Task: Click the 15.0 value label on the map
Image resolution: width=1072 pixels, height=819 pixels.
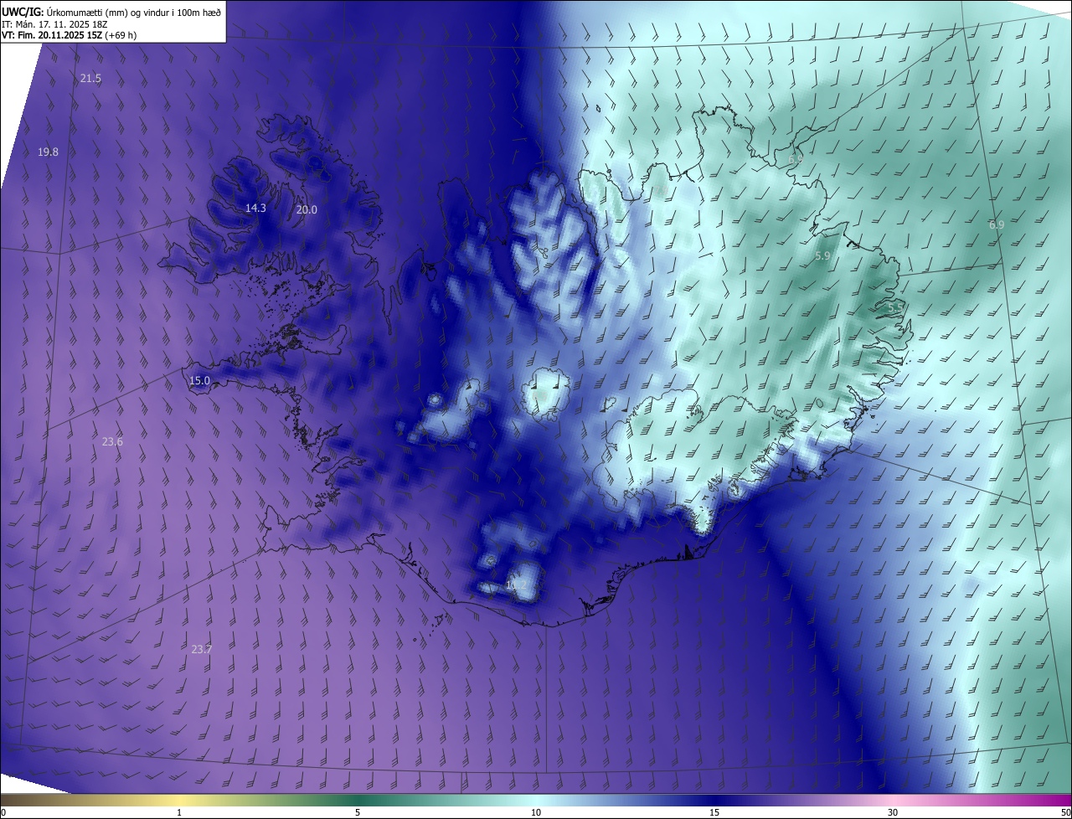Action: coord(199,380)
